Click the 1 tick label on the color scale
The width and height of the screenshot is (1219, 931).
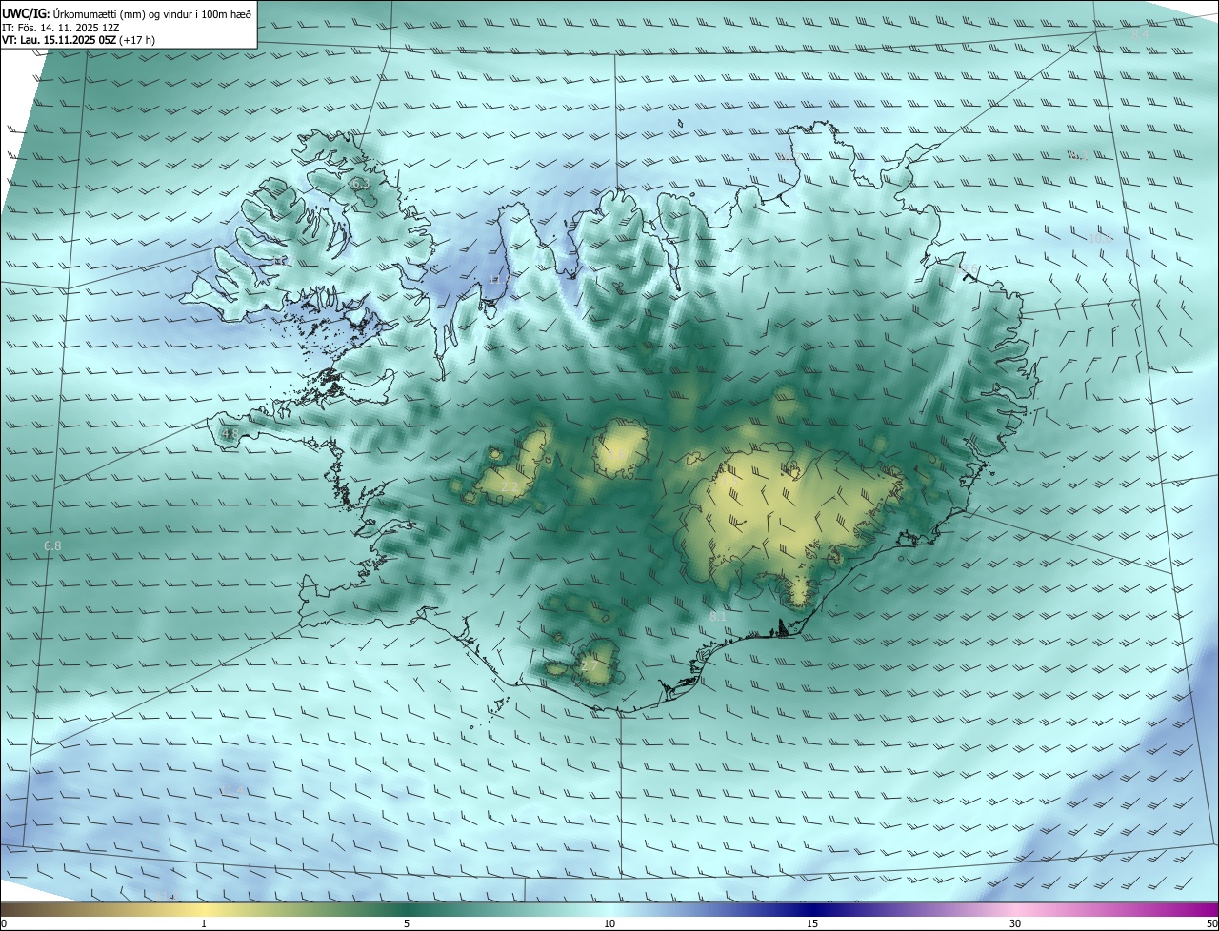click(204, 924)
